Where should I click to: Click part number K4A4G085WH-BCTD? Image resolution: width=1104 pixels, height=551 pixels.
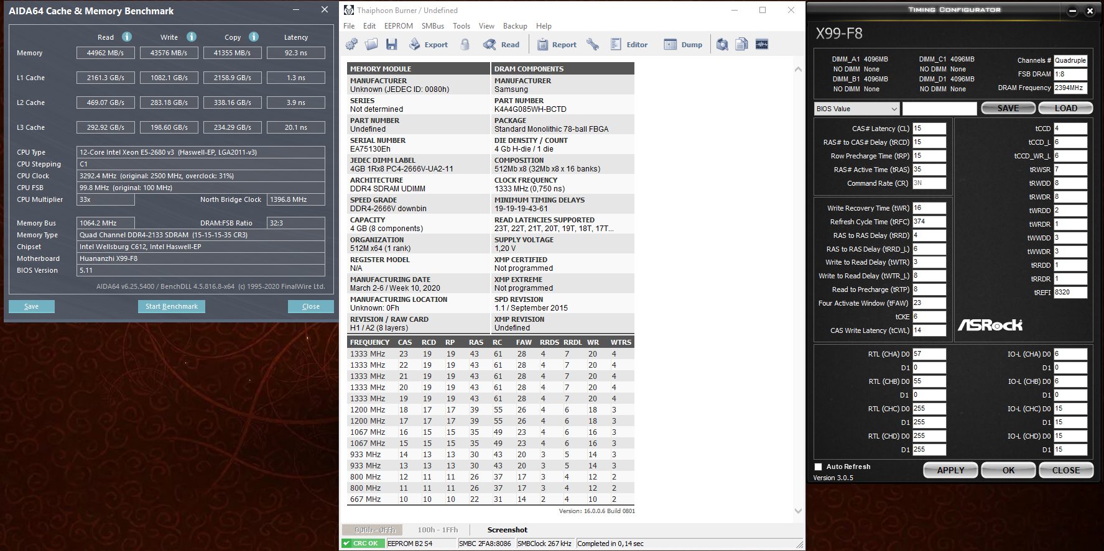pos(531,109)
